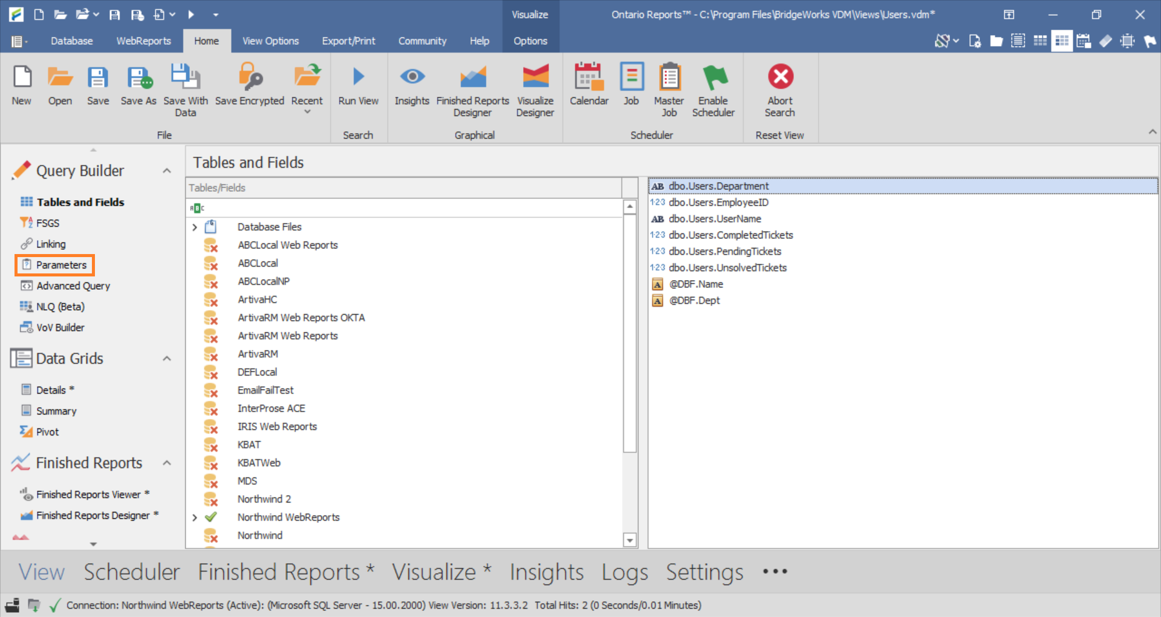Select the IRIS Web Reports connection
Image resolution: width=1161 pixels, height=617 pixels.
[x=277, y=426]
